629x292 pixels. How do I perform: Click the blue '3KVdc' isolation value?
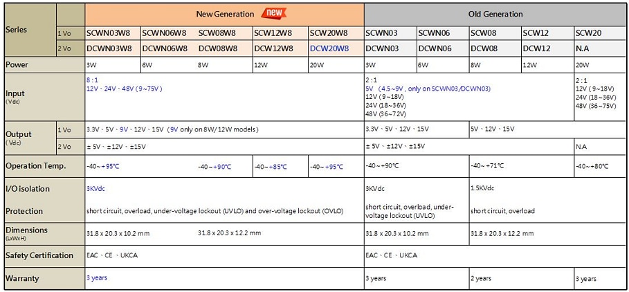tap(95, 188)
